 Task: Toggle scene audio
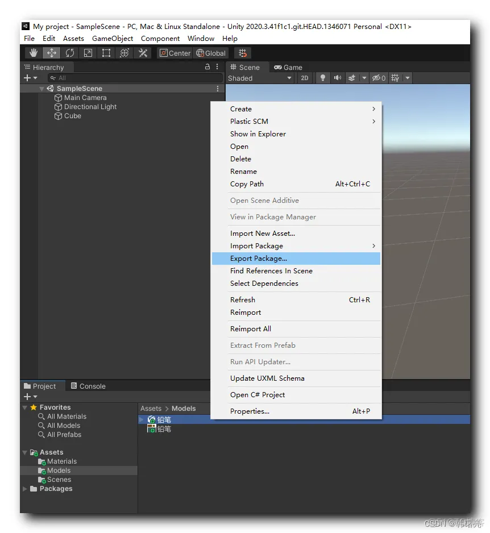(x=337, y=78)
